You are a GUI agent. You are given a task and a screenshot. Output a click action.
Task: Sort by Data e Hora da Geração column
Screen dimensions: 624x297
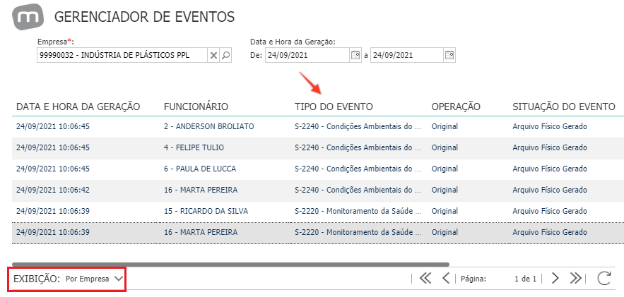point(78,107)
